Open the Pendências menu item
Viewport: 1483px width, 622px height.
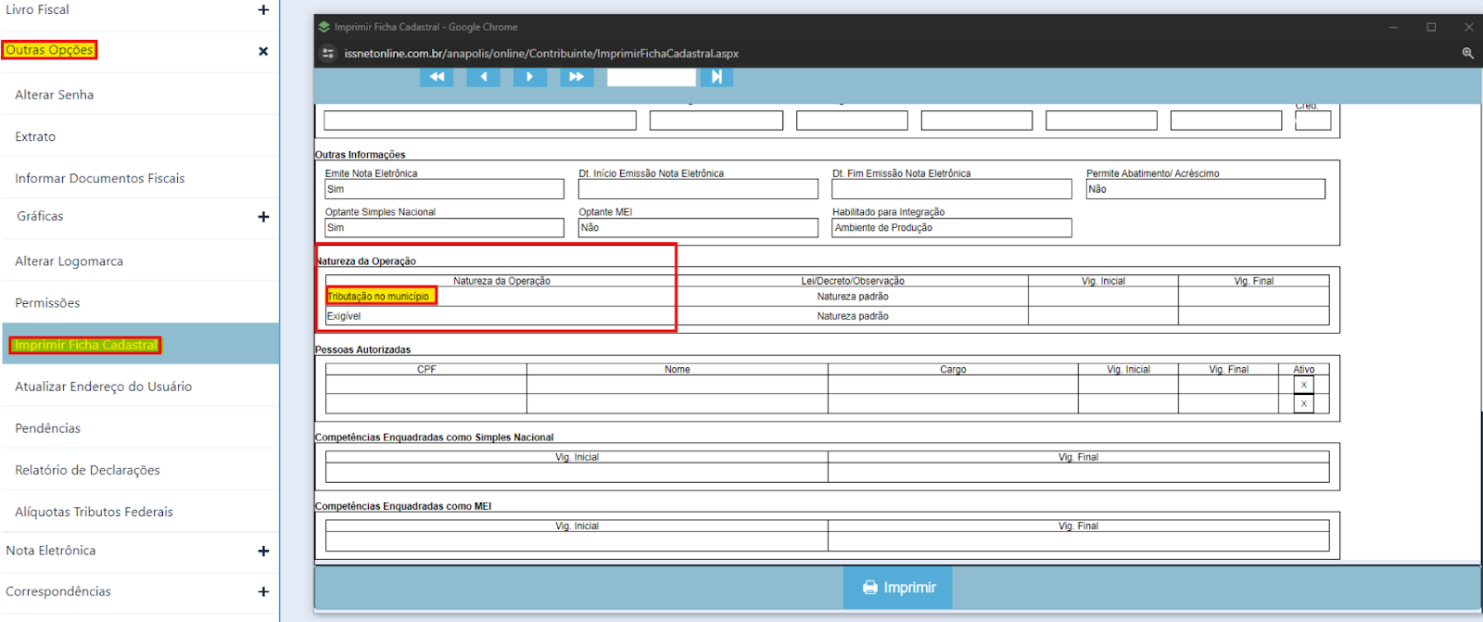click(x=48, y=428)
